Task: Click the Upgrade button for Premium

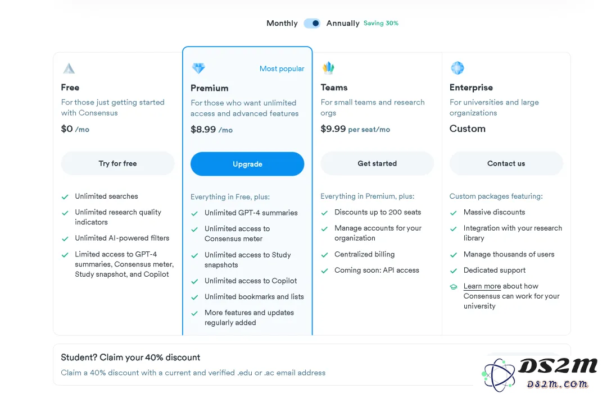Action: click(247, 164)
